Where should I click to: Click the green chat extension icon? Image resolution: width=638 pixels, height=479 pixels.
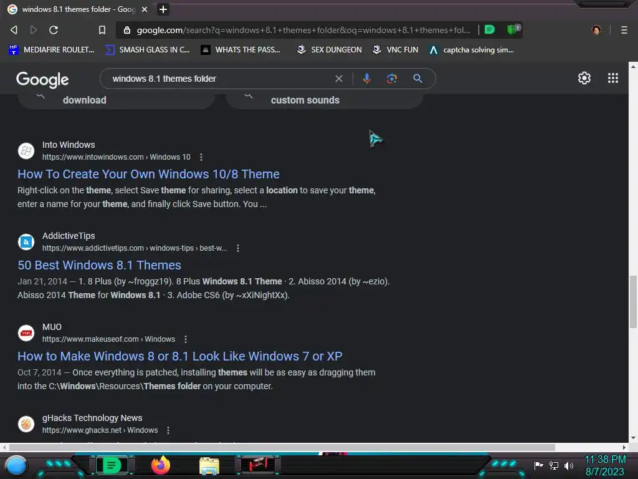coord(490,29)
